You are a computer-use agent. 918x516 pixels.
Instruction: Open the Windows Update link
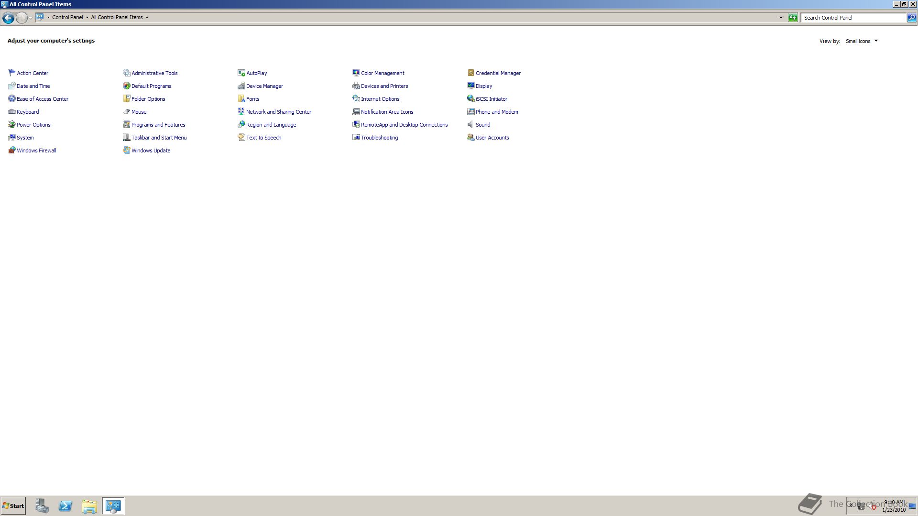[151, 150]
